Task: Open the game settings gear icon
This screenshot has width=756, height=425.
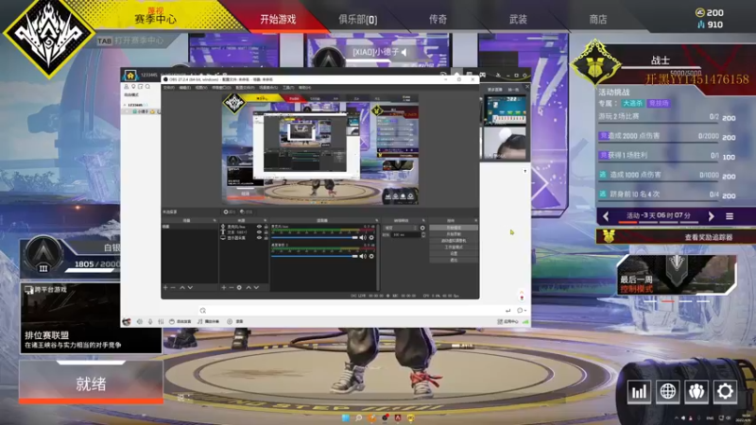Action: pos(725,391)
